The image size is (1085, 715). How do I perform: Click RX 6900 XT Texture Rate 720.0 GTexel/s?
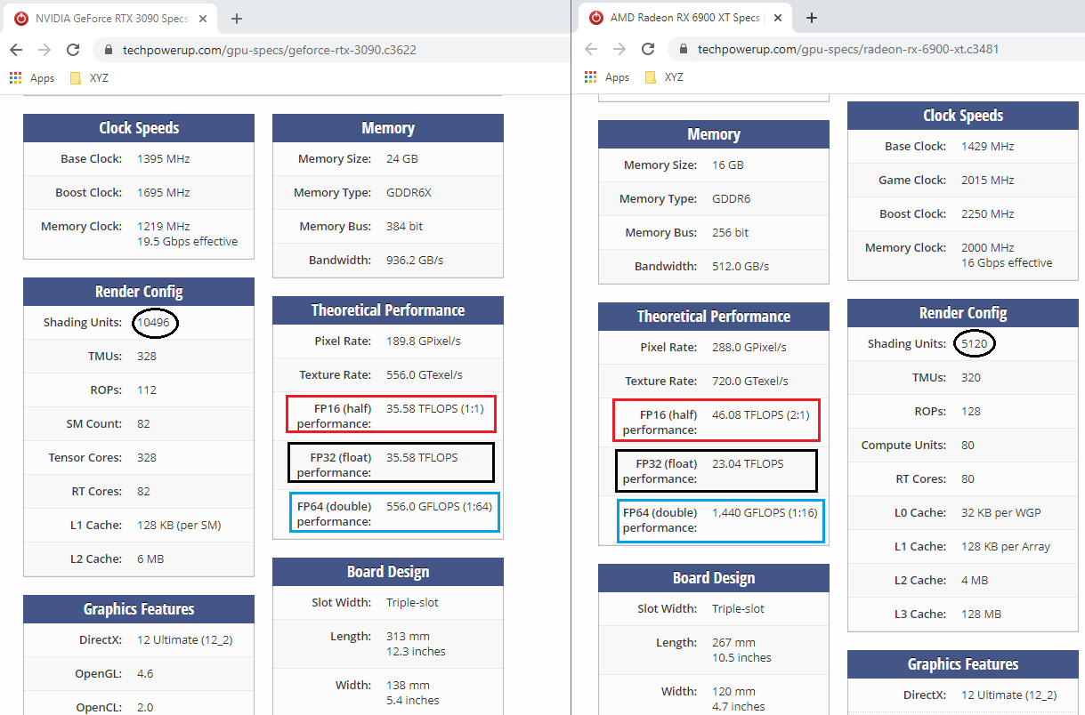point(750,381)
